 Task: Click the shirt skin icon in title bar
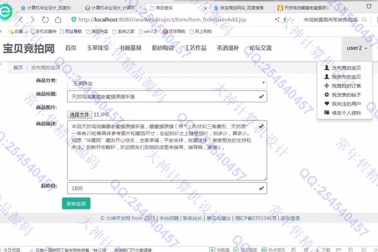369,6
